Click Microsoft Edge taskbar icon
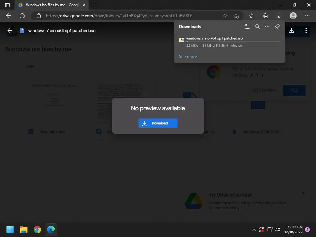Viewport: 316px width, 237px height. (x=51, y=230)
